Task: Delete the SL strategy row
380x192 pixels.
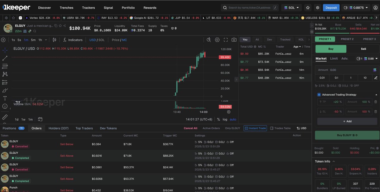Action: click(376, 112)
